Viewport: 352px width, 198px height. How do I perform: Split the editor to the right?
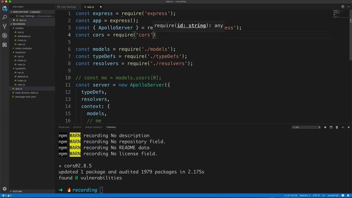click(x=343, y=7)
